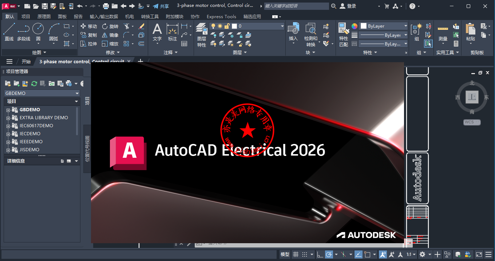Viewport: 495px width, 261px height.
Task: Click the 模型 model space button
Action: 285,254
